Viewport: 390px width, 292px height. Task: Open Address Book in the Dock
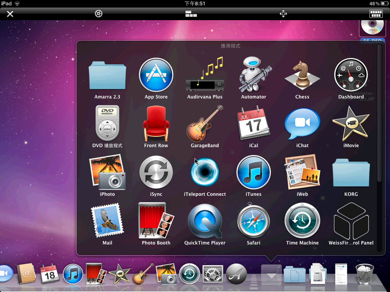tap(26, 273)
